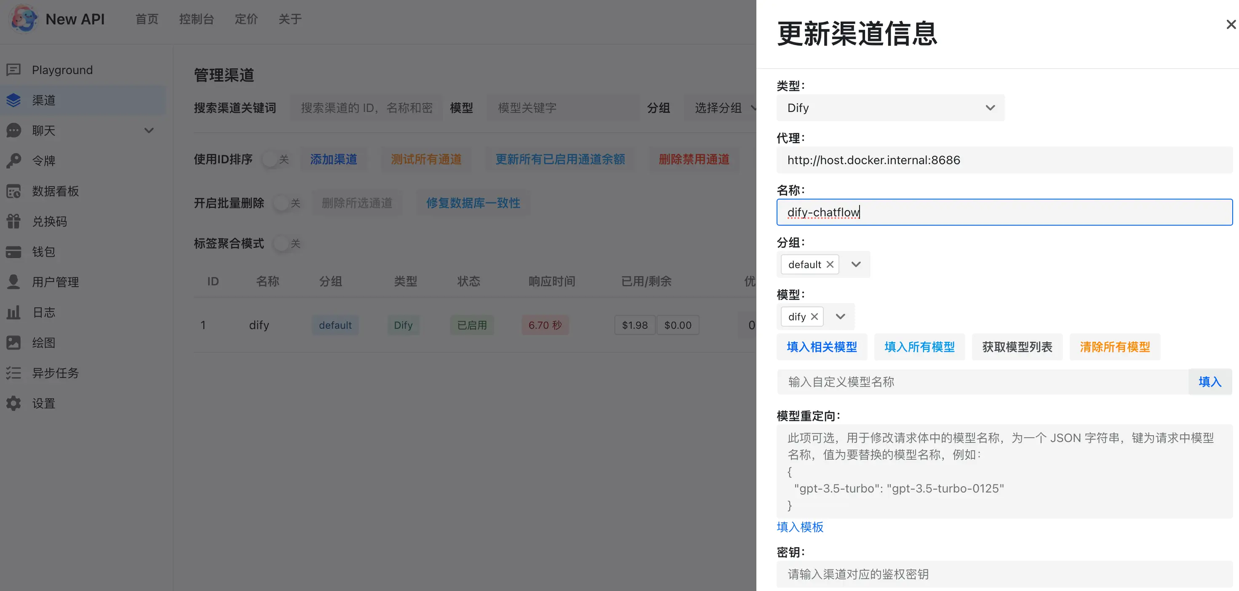This screenshot has width=1239, height=591.
Task: Click the dify channel name cell
Action: [259, 325]
